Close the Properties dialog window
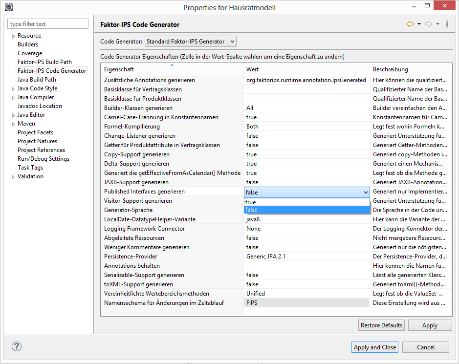Screen dimensions: 459x364 pos(444,5)
